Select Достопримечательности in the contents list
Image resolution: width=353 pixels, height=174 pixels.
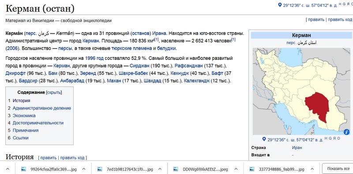tap(38, 123)
